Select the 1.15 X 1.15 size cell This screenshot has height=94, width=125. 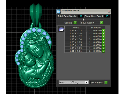pos(76,45)
